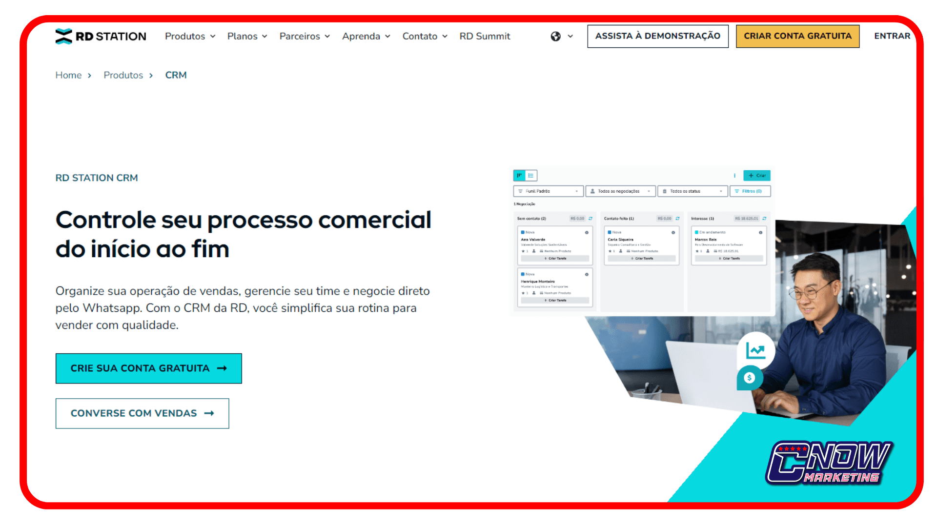Expand the Produtos menu chevron
Viewport: 937px width, 527px height.
[213, 37]
